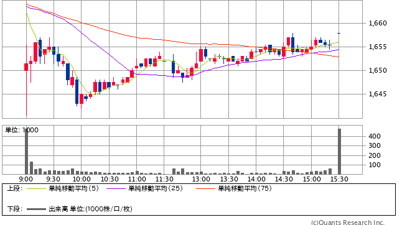Click the 単純移動平均(5) legend entry
This screenshot has width=397, height=225.
[x=73, y=188]
